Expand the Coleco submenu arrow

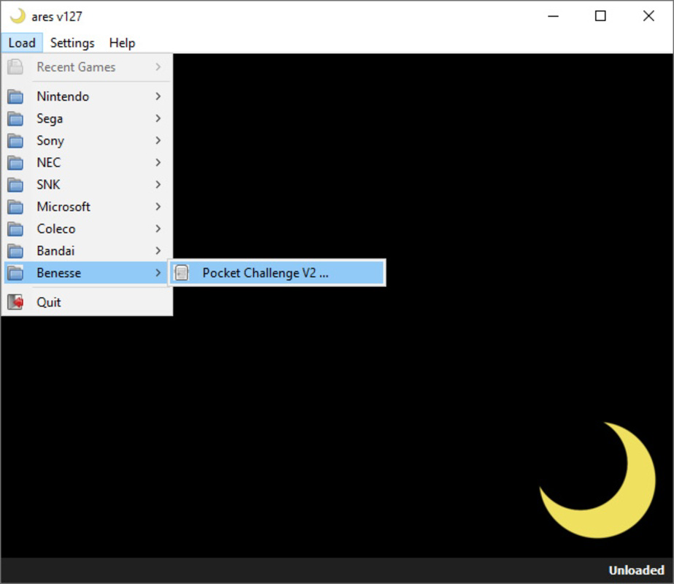pos(158,228)
